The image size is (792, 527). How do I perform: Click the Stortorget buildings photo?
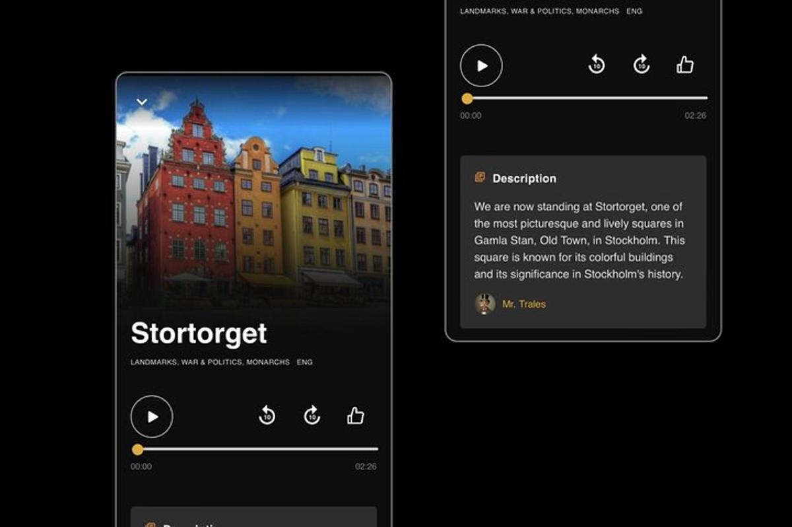coord(253,190)
